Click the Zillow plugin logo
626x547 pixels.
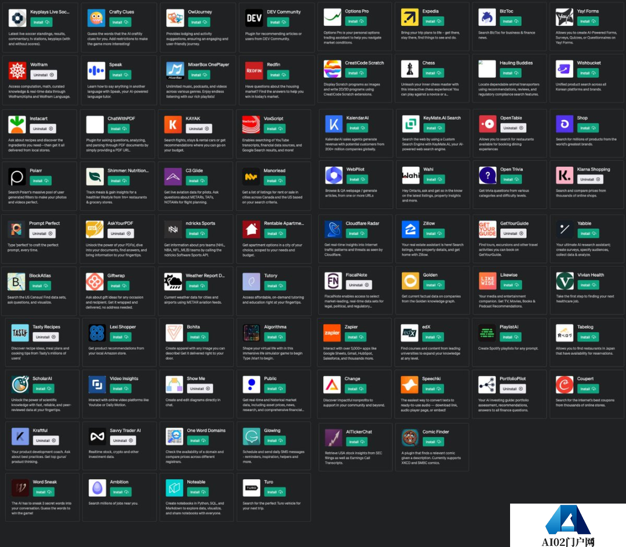[x=410, y=229]
